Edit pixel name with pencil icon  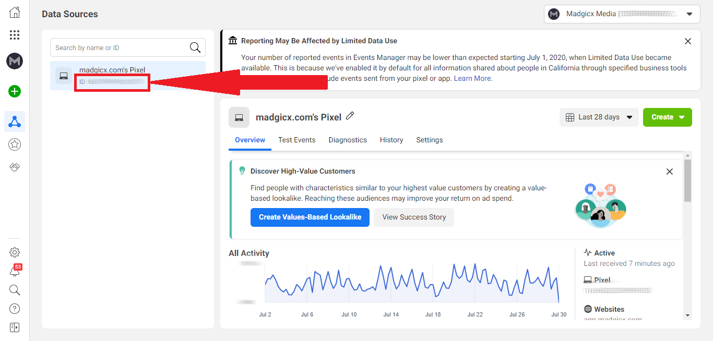pos(350,116)
